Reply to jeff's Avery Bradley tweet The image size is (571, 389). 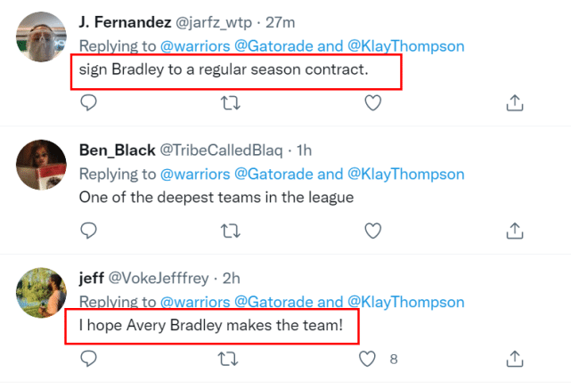[88, 359]
